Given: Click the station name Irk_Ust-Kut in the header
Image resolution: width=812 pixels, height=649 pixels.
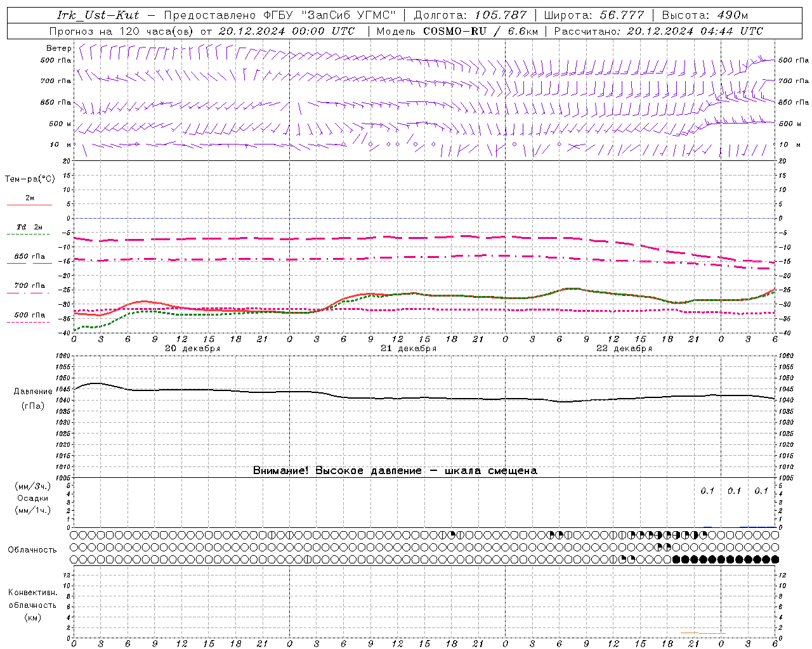Looking at the screenshot, I should click(x=98, y=15).
